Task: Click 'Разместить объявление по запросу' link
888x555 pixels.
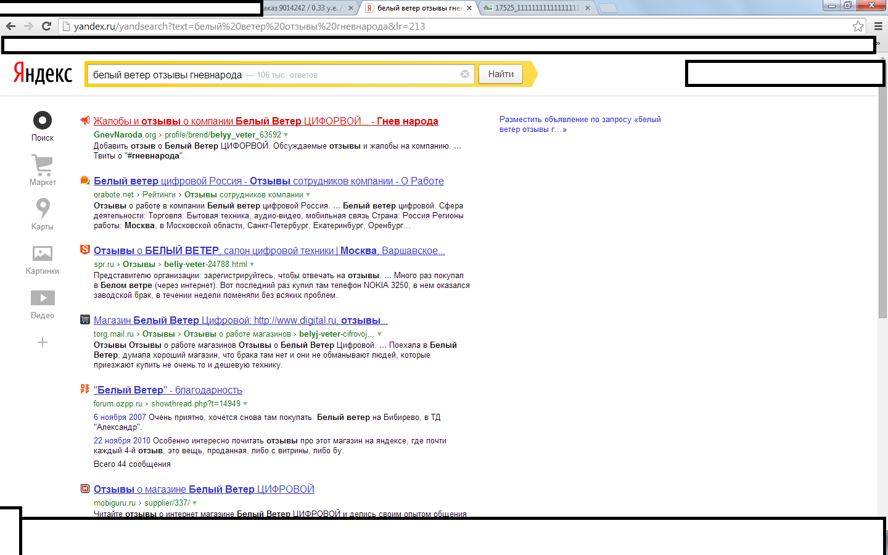Action: click(580, 124)
